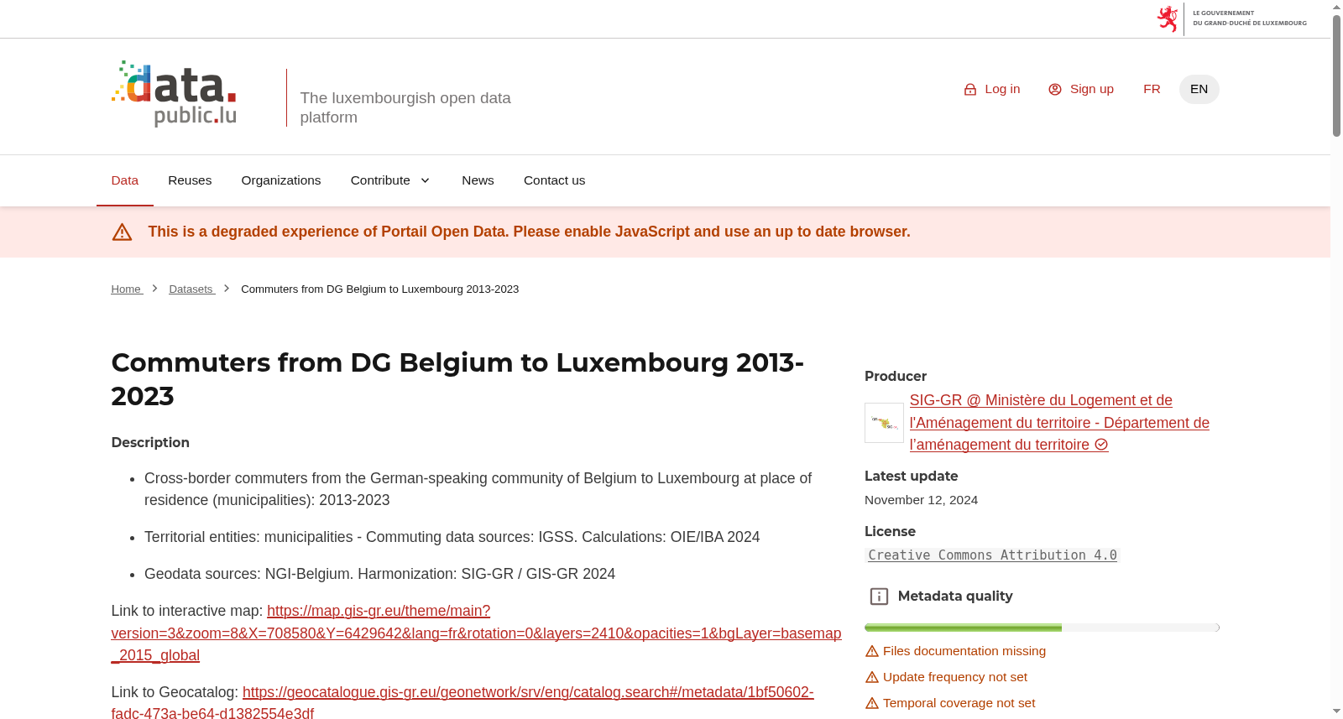Click the Commuters from DG Belgium page title
Image resolution: width=1343 pixels, height=719 pixels.
point(457,379)
